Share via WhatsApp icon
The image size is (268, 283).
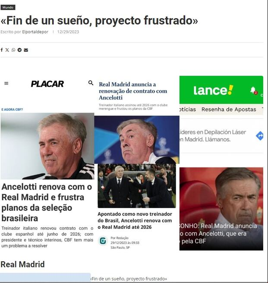[13, 50]
